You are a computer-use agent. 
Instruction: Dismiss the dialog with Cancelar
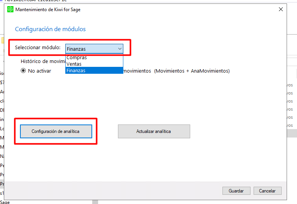click(267, 191)
